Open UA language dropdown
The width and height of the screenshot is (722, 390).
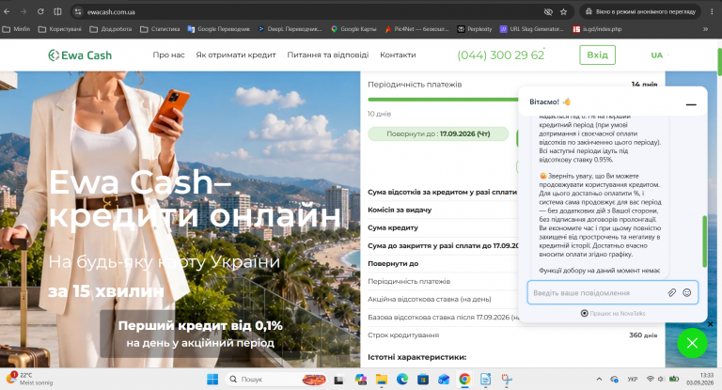(660, 55)
